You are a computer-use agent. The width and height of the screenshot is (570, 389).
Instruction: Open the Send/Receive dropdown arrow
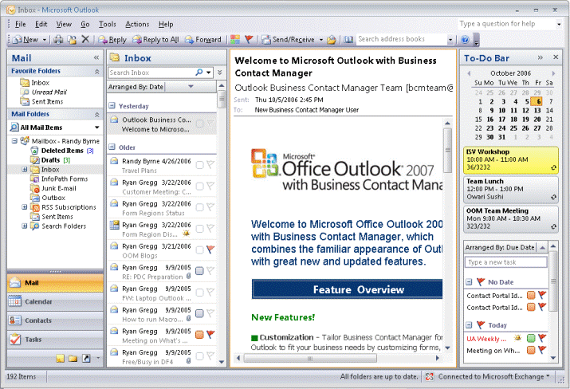point(321,39)
